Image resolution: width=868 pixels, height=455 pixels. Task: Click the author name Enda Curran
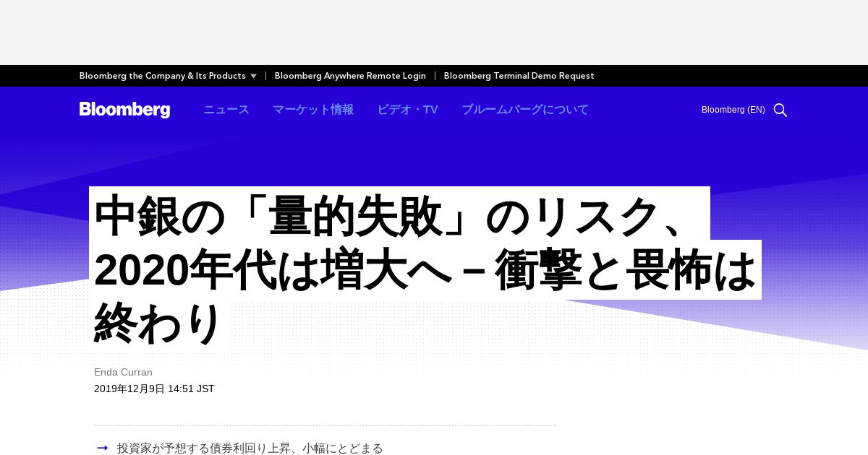click(x=123, y=373)
